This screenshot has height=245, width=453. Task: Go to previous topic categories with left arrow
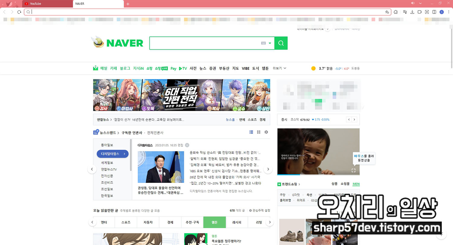92,222
